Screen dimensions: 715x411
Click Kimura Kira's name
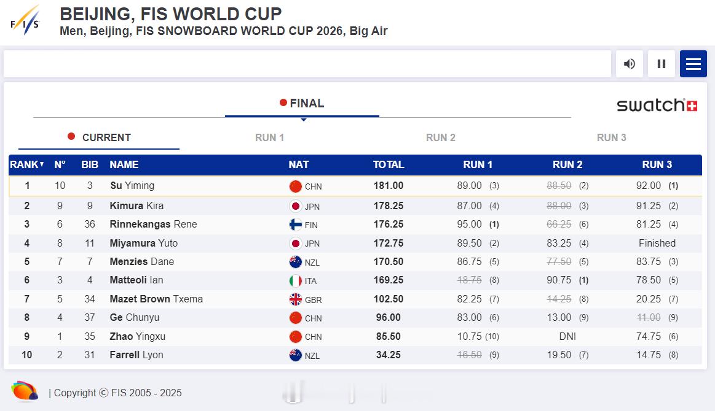click(x=136, y=205)
